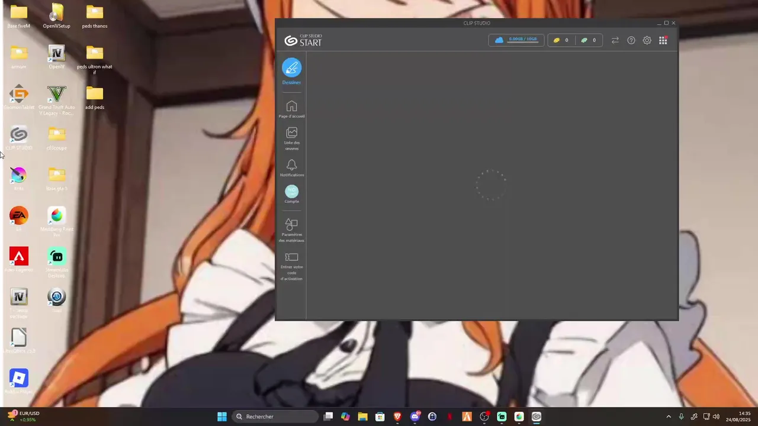758x426 pixels.
Task: Select the OpenIV desktop shortcut
Action: [57, 57]
